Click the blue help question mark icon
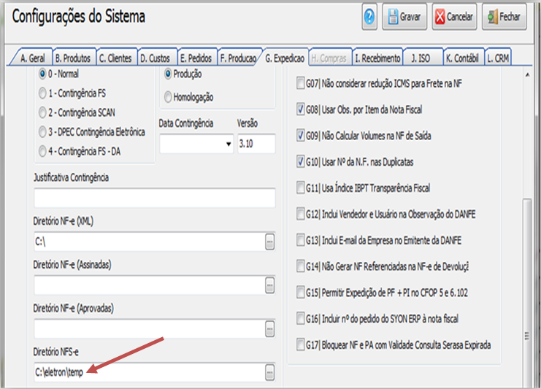 click(369, 16)
